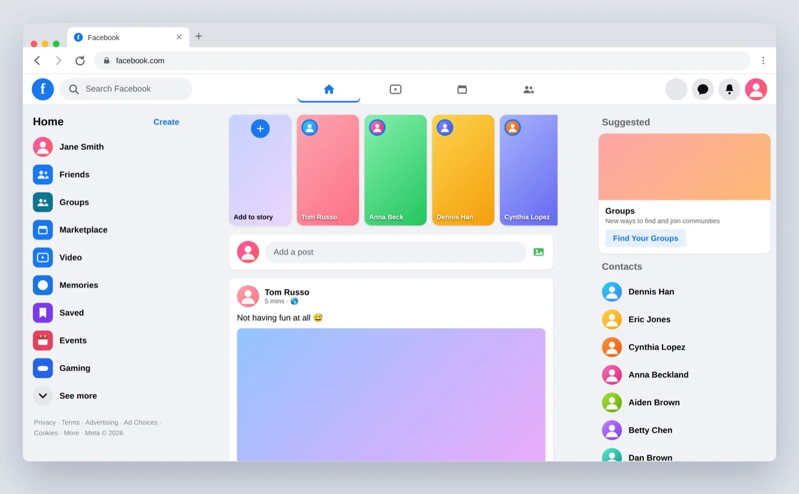Click the Facebook logo icon
The height and width of the screenshot is (494, 799).
pyautogui.click(x=43, y=89)
